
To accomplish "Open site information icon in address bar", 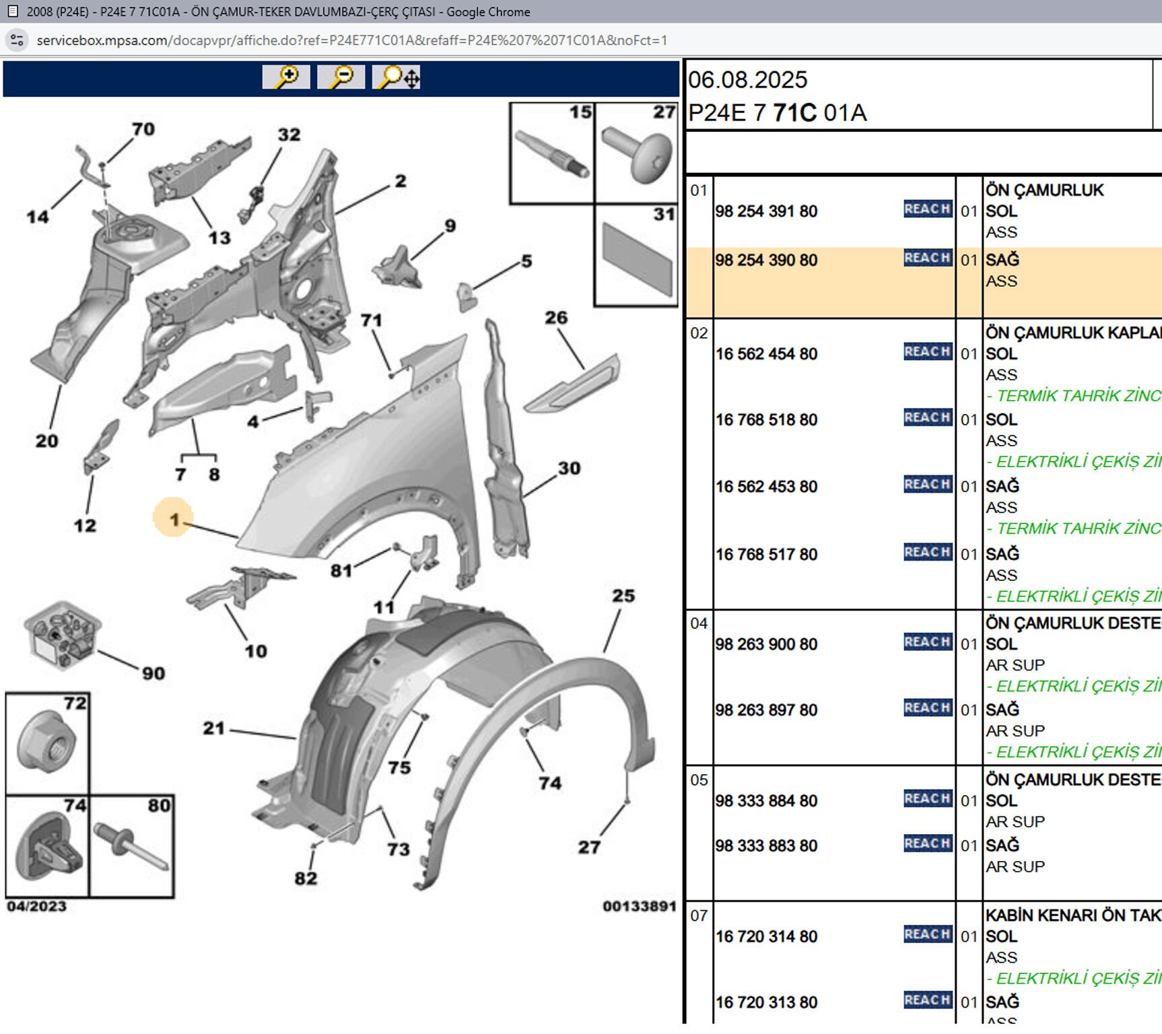I will pos(17,40).
